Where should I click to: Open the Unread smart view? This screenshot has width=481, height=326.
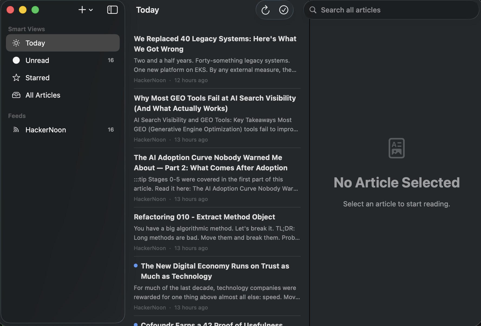[x=63, y=60]
